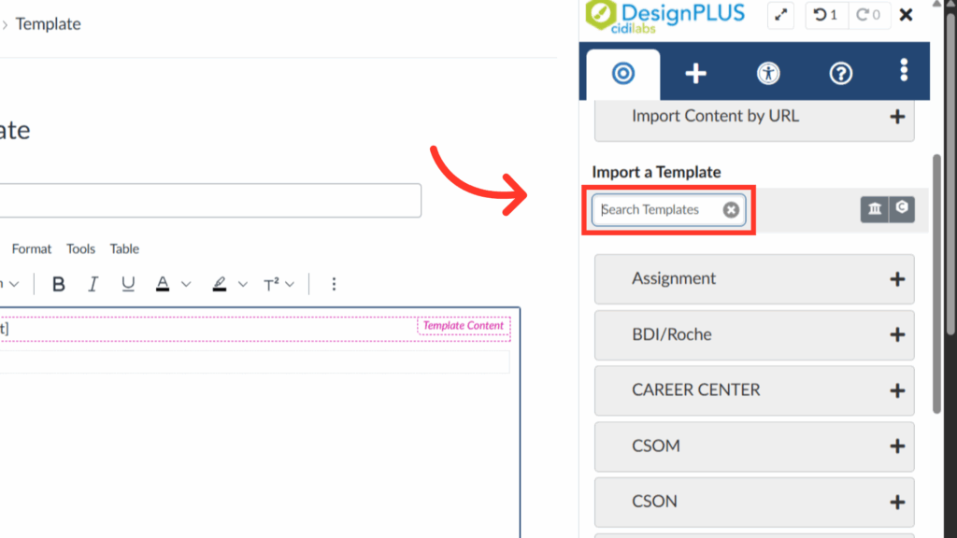
Task: Open the text color dropdown arrow
Action: click(x=184, y=284)
